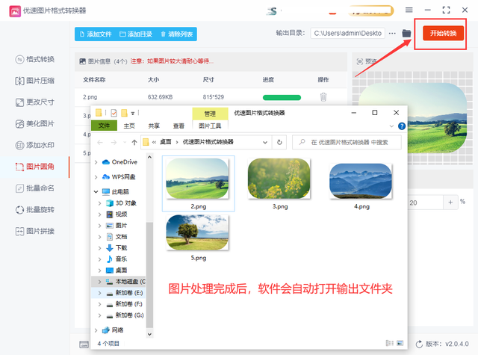Image resolution: width=478 pixels, height=355 pixels.
Task: Select the 3.png thumbnail in Explorer
Action: click(x=279, y=179)
